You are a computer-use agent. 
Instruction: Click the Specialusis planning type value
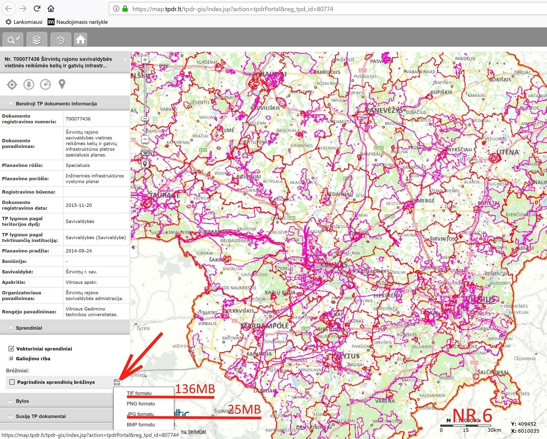pyautogui.click(x=78, y=165)
